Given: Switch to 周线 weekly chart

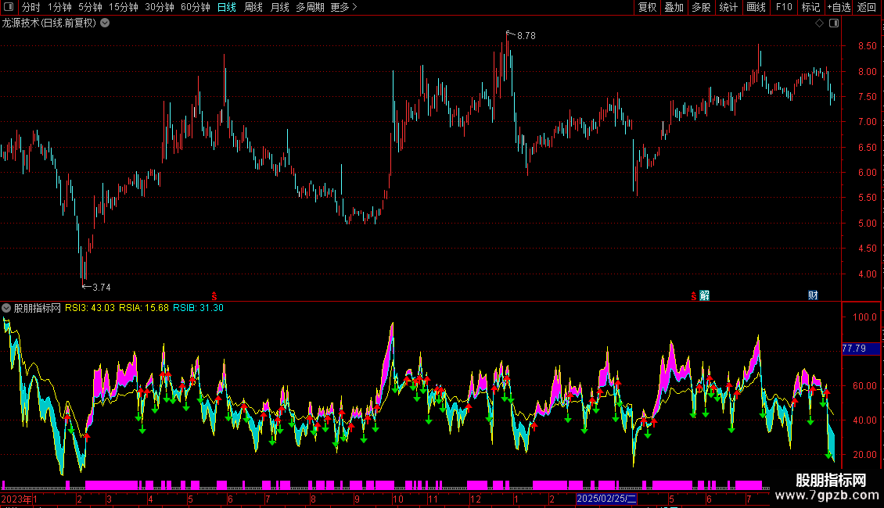Looking at the screenshot, I should pos(253,7).
